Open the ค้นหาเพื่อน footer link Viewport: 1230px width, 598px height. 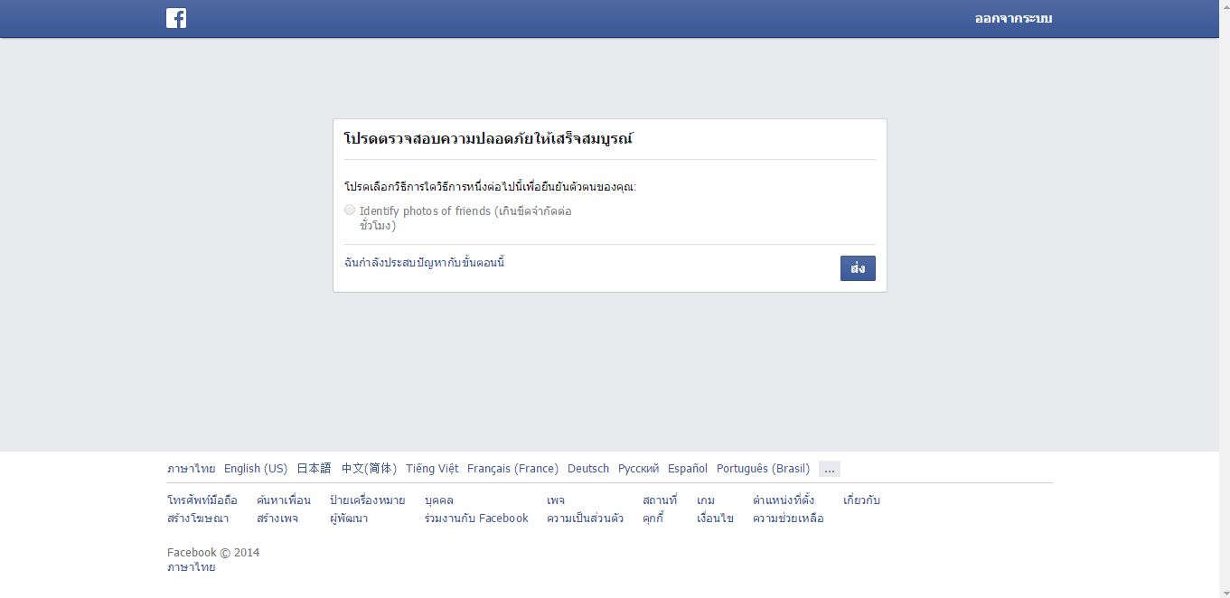click(284, 500)
